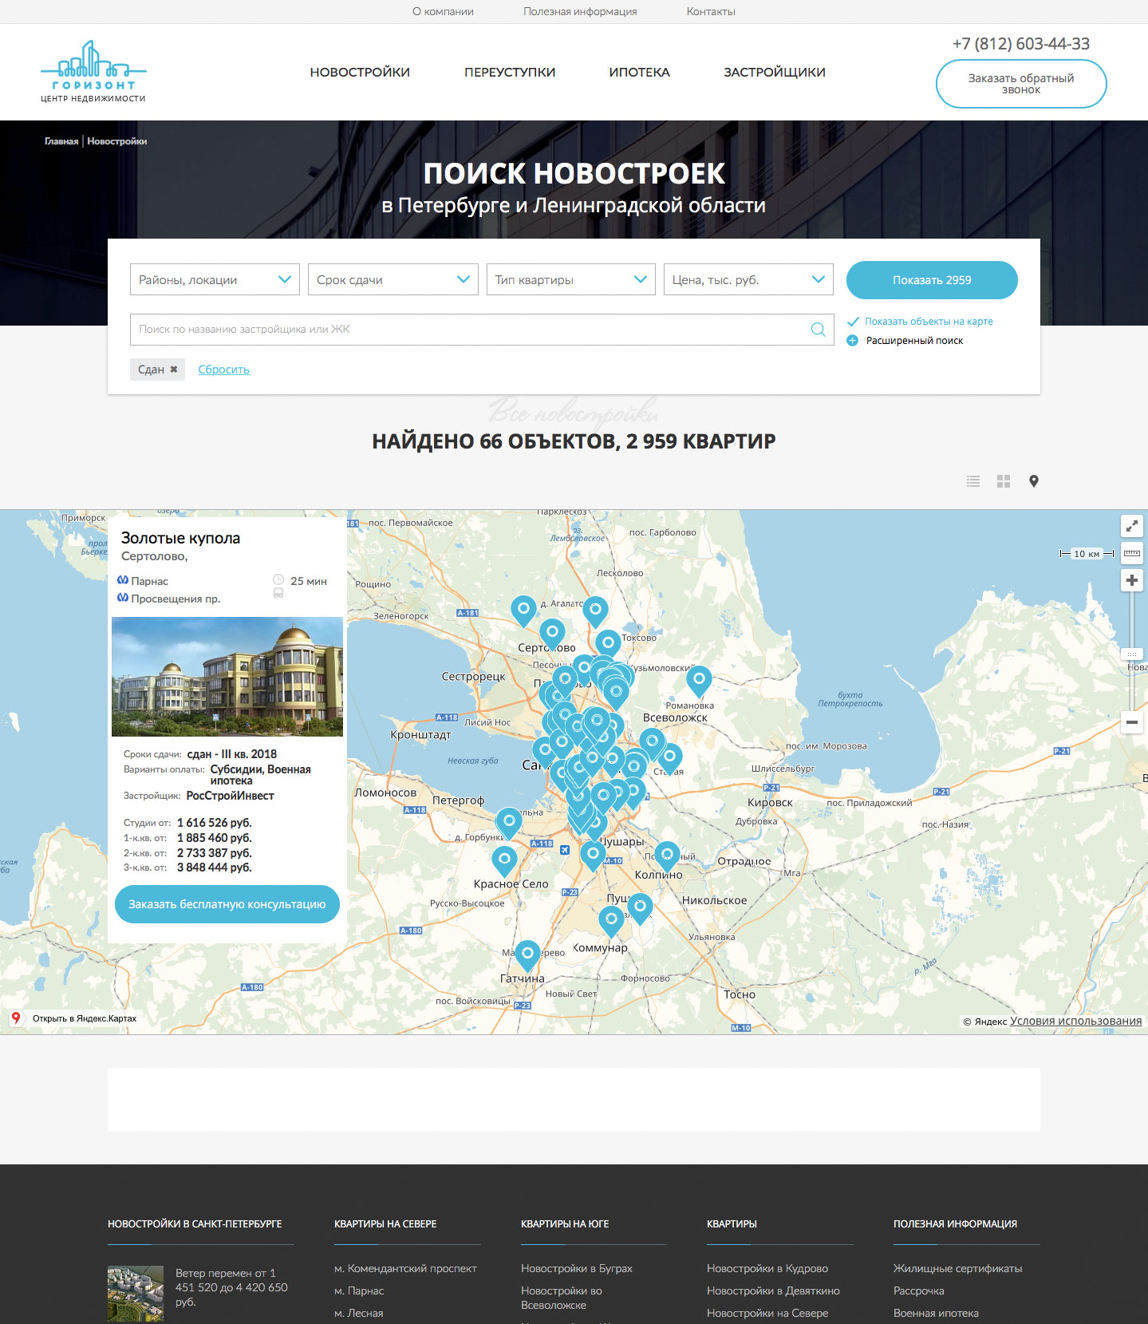Screen dimensions: 1148x1324
Task: Activate the map ruler distance tool
Action: pyautogui.click(x=1132, y=553)
